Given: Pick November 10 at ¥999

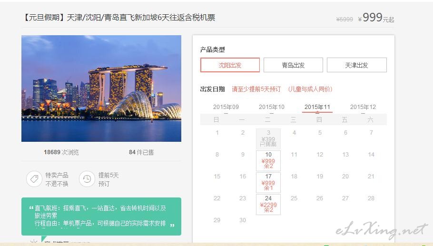Looking at the screenshot, I should [x=268, y=161].
